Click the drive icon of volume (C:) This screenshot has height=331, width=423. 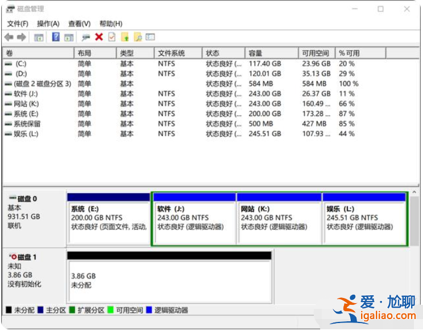pyautogui.click(x=9, y=64)
